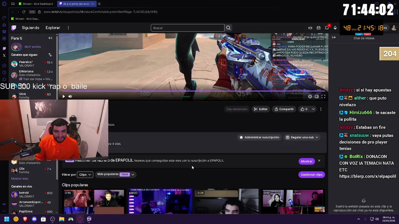The height and width of the screenshot is (224, 399).
Task: View site security lock info
Action: click(x=39, y=12)
